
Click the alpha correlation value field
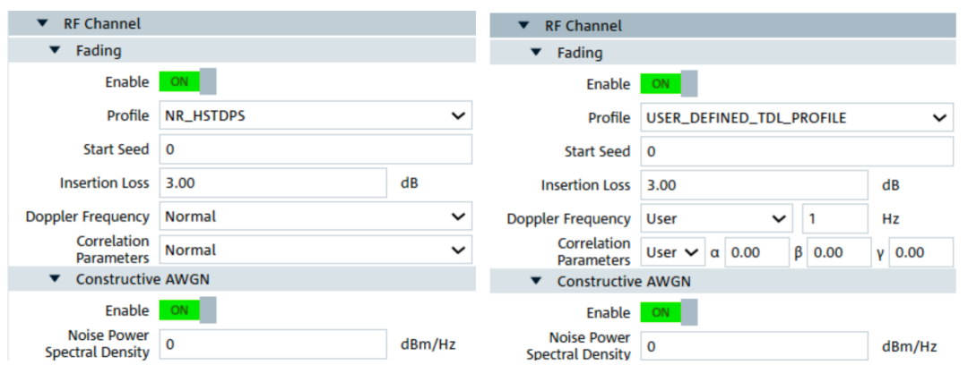756,252
